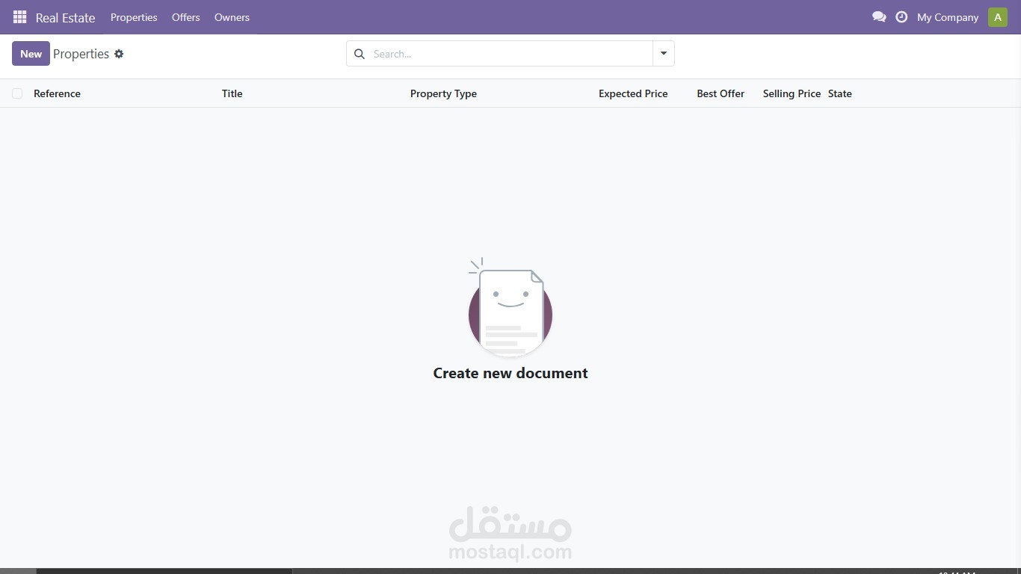1021x574 pixels.
Task: Sort by the Reference column header
Action: [57, 93]
